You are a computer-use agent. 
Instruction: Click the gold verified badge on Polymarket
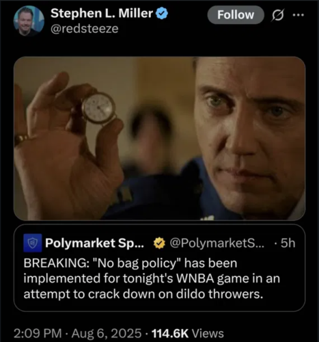point(159,243)
